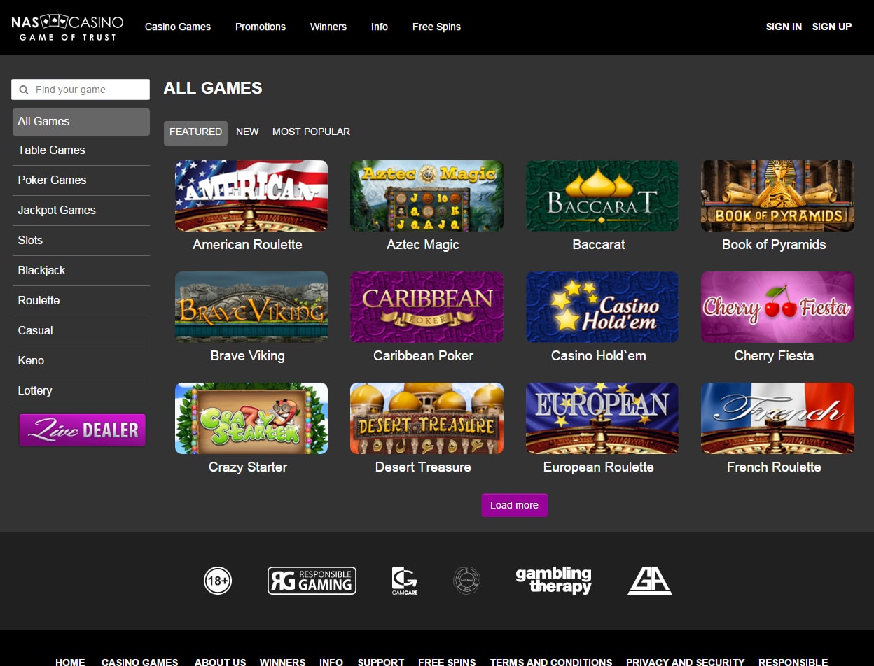
Task: Open French Roulette thumbnail
Action: [777, 418]
